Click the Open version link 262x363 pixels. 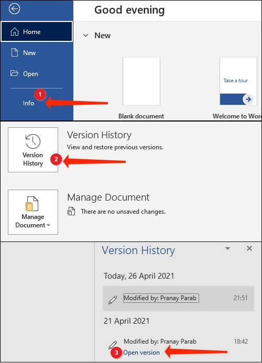(141, 353)
